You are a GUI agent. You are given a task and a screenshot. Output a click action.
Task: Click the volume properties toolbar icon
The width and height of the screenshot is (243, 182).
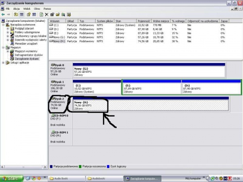coord(52,15)
